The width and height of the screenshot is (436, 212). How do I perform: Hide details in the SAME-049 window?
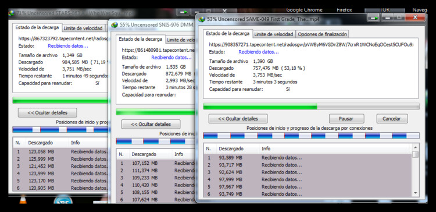coord(238,119)
